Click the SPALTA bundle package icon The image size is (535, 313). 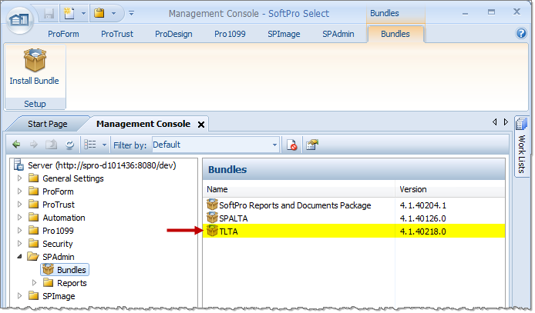point(212,218)
